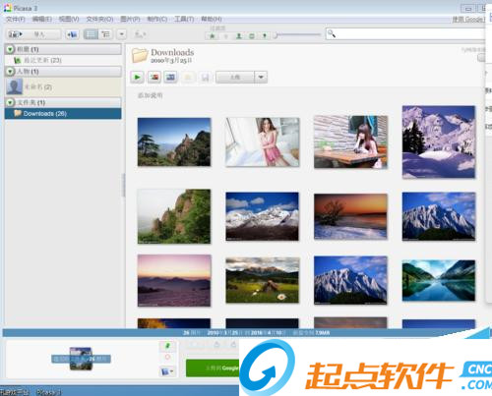This screenshot has width=492, height=396.
Task: Click the photo tray thumbnail
Action: point(81,359)
